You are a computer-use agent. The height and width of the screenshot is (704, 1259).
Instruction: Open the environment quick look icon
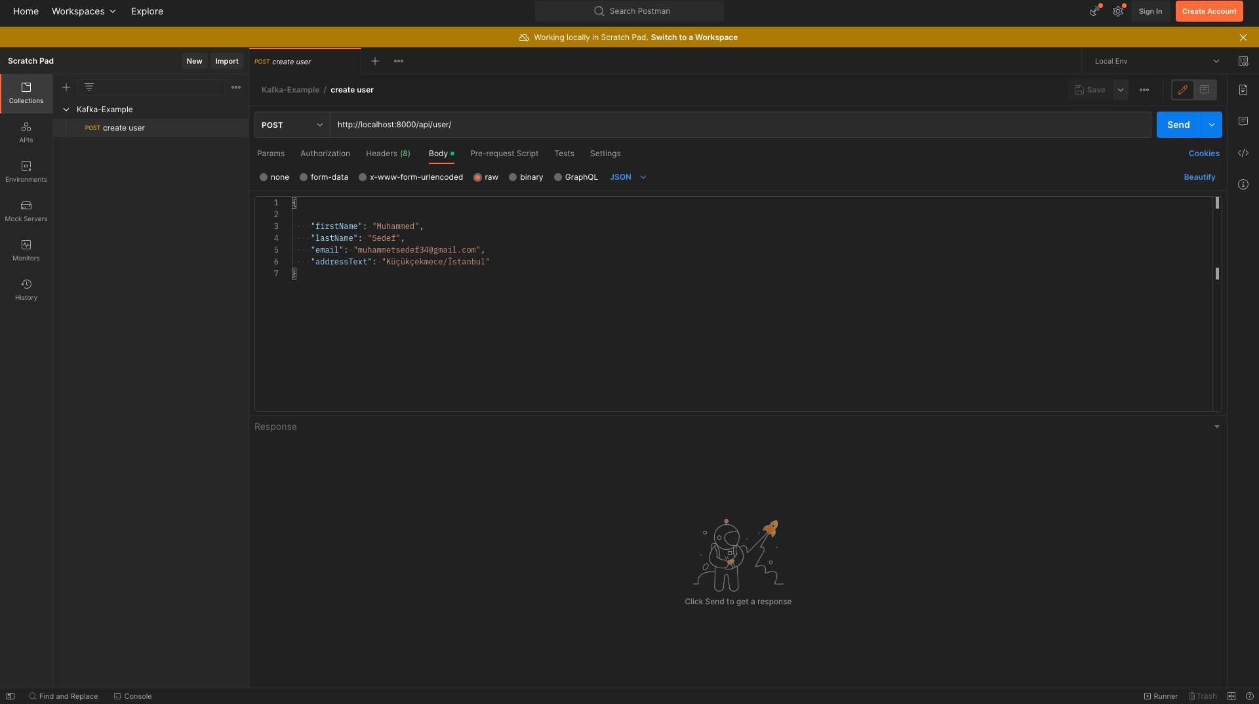[1243, 61]
